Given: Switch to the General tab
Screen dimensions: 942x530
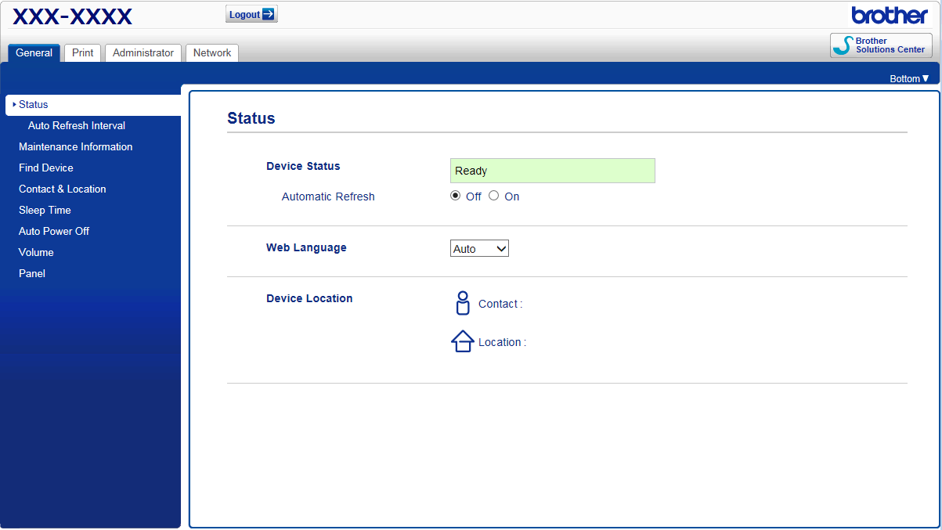Looking at the screenshot, I should (34, 53).
